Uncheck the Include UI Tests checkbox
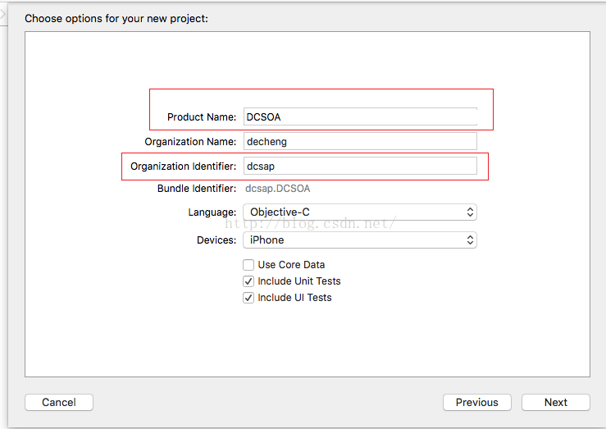Screen dimensions: 606x429 tap(248, 298)
